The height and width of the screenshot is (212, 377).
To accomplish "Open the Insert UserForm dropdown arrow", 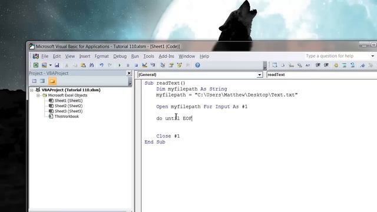I will pyautogui.click(x=50, y=65).
